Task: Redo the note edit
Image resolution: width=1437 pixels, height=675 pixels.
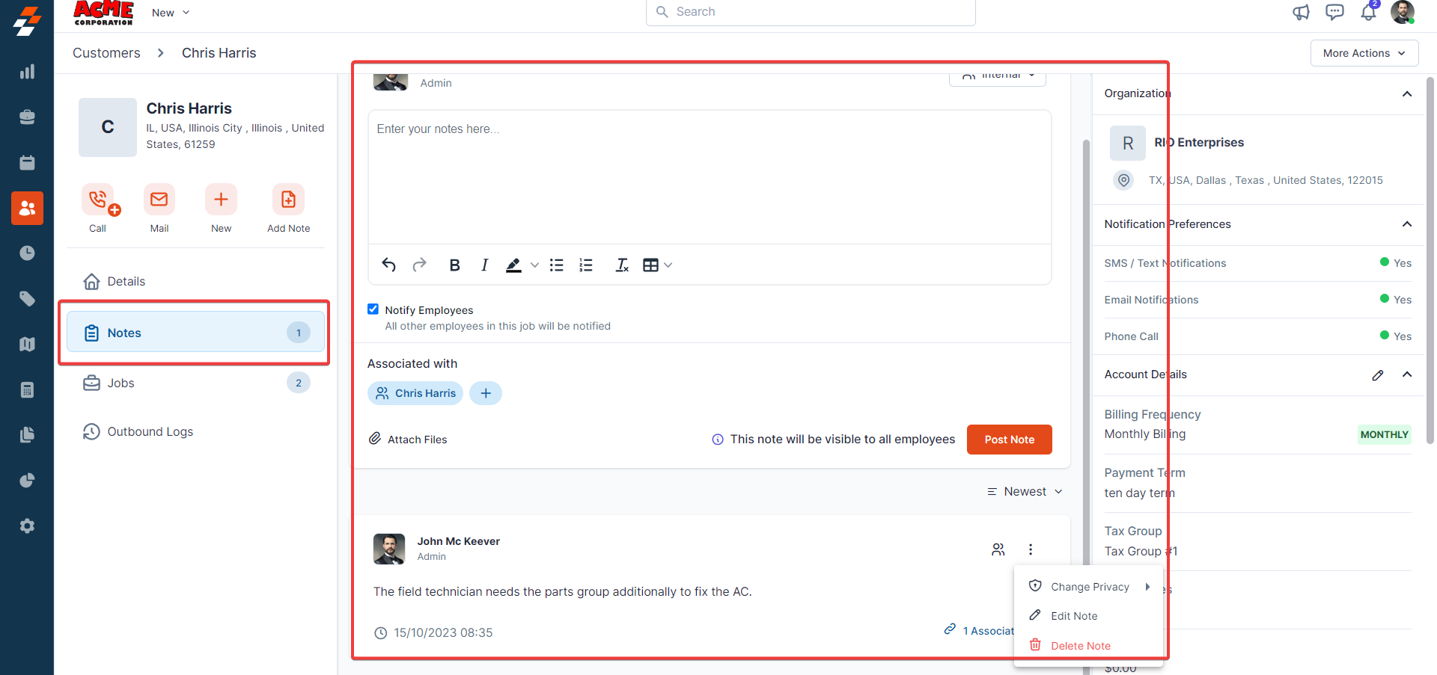Action: pyautogui.click(x=419, y=265)
